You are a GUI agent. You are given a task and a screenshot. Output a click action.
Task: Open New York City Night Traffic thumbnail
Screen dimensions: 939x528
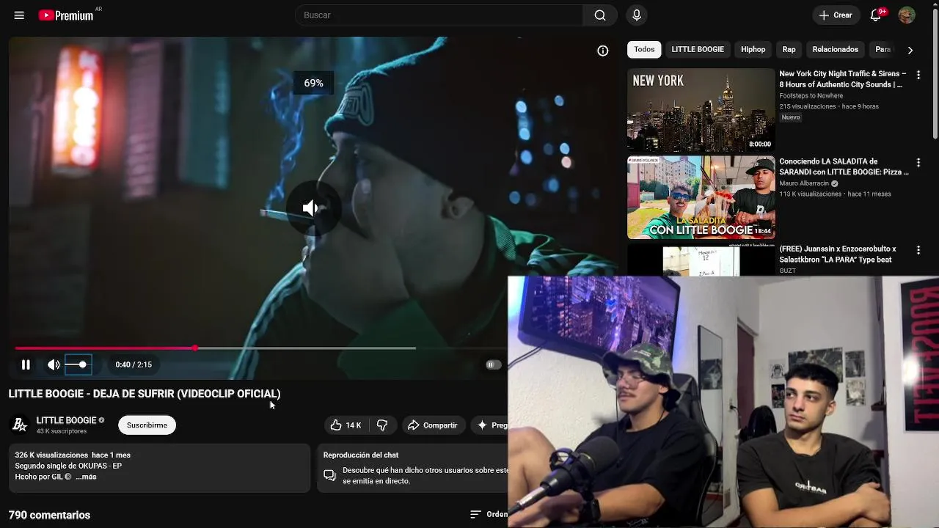[x=701, y=110]
